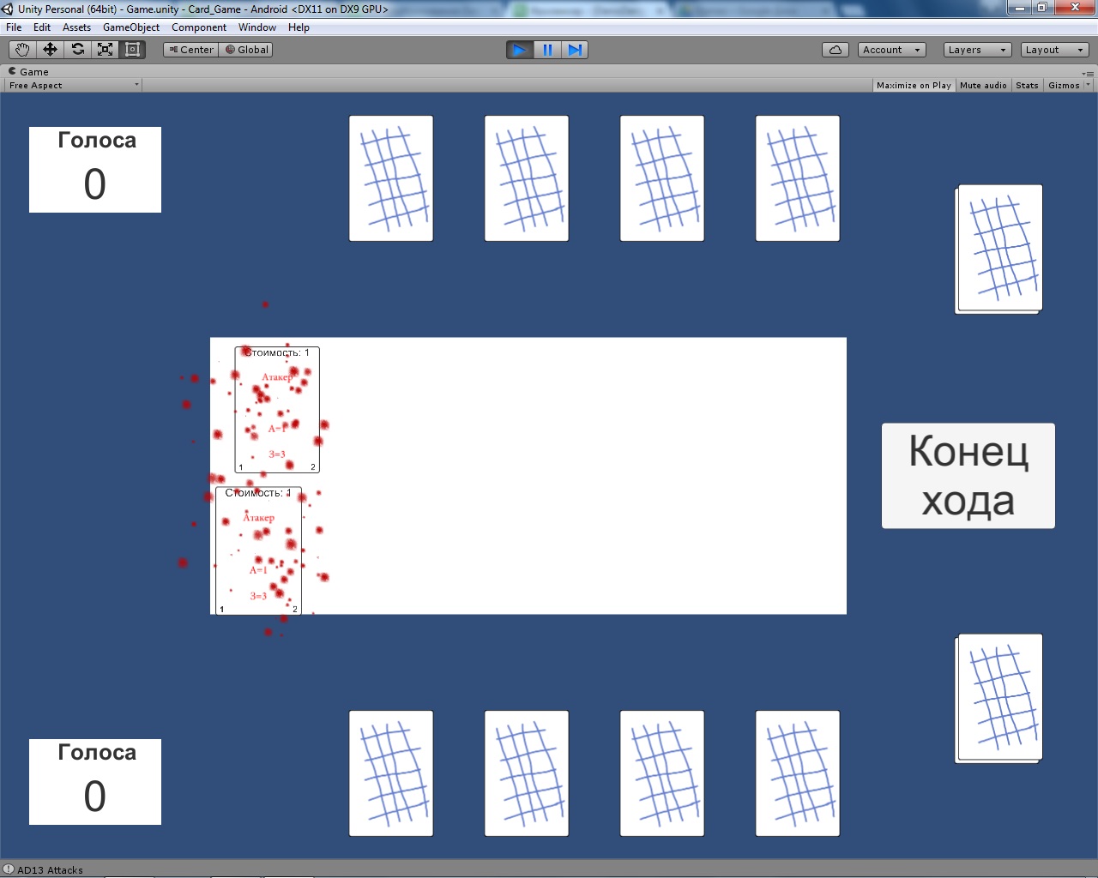The image size is (1098, 878).
Task: Expand the Free Aspect dropdown
Action: point(74,86)
